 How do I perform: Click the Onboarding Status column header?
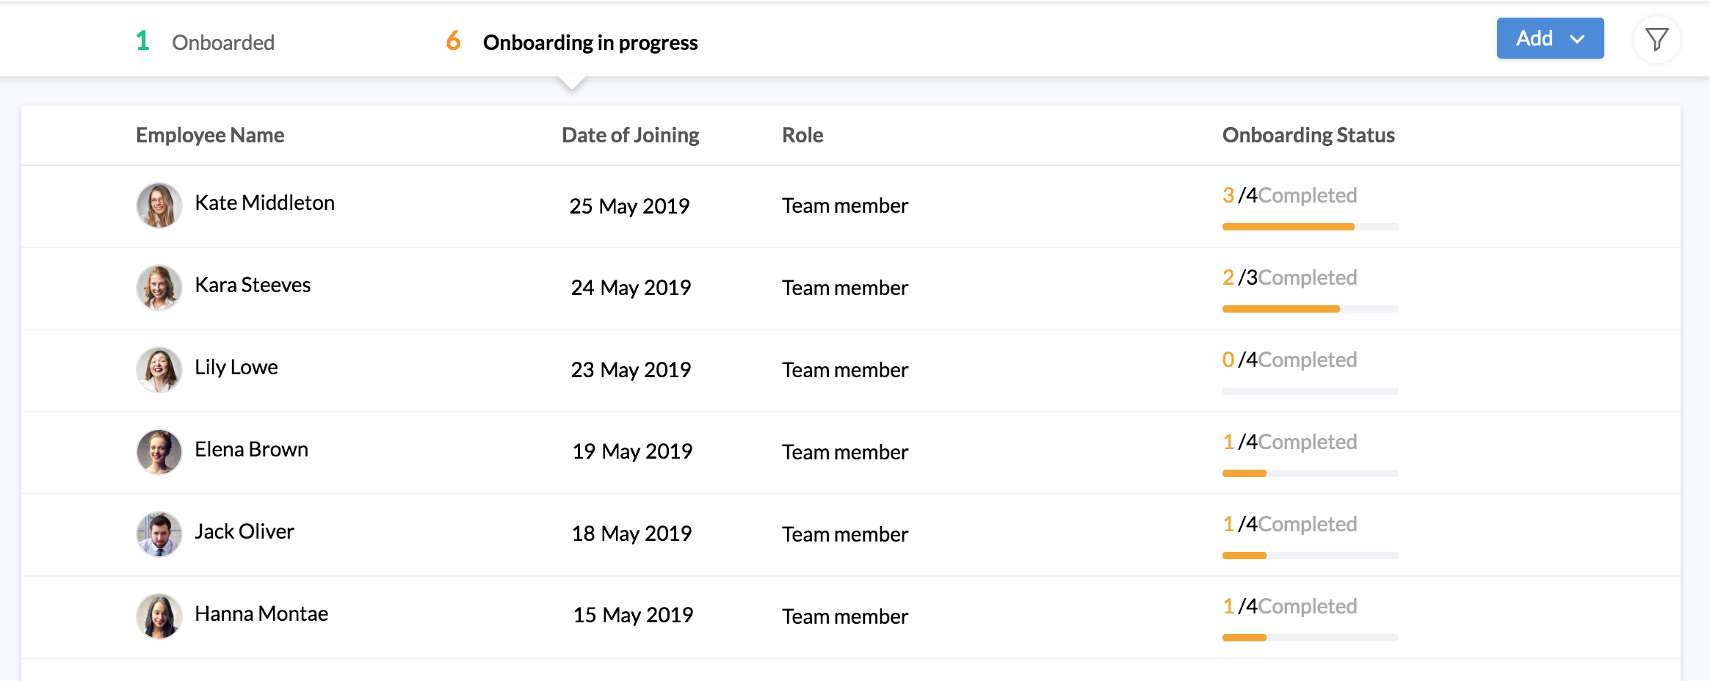(1308, 135)
